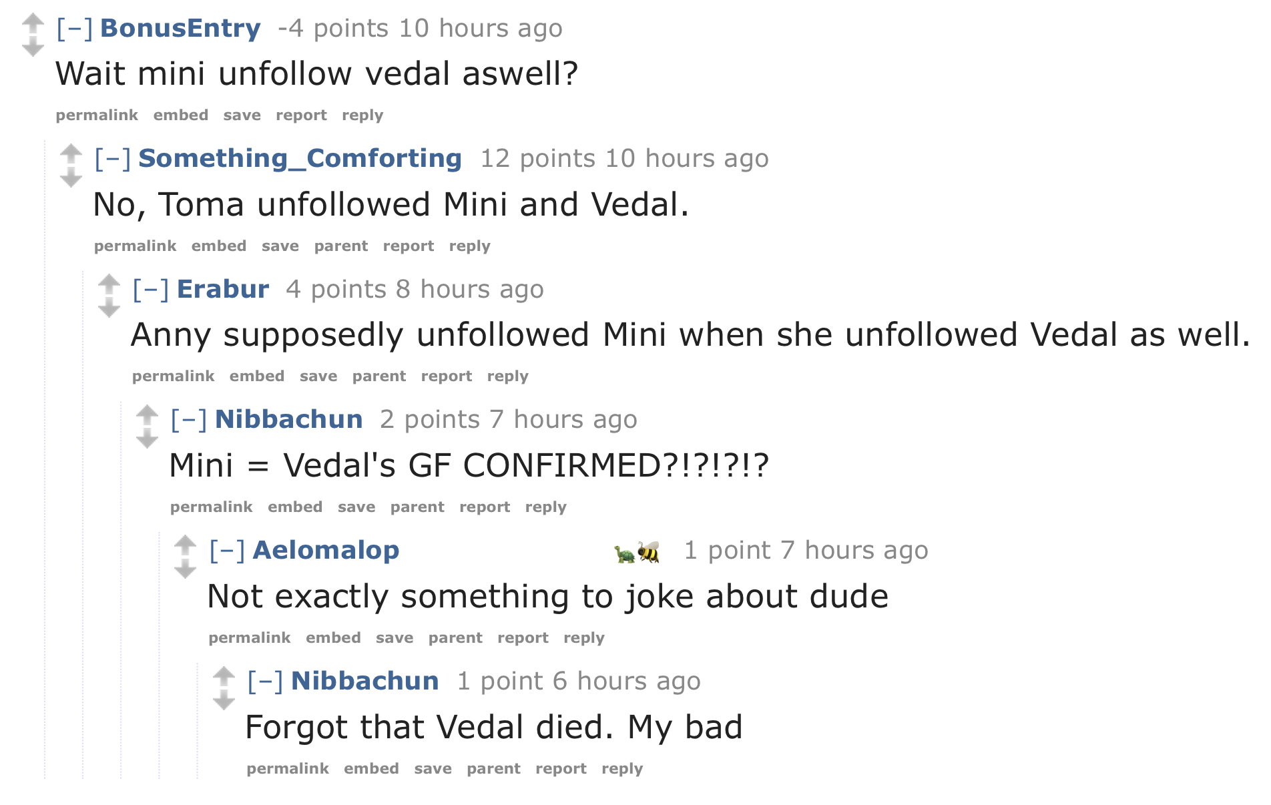Screen dimensions: 1271x805
Task: Open permalink for Erabur's comment
Action: click(173, 376)
